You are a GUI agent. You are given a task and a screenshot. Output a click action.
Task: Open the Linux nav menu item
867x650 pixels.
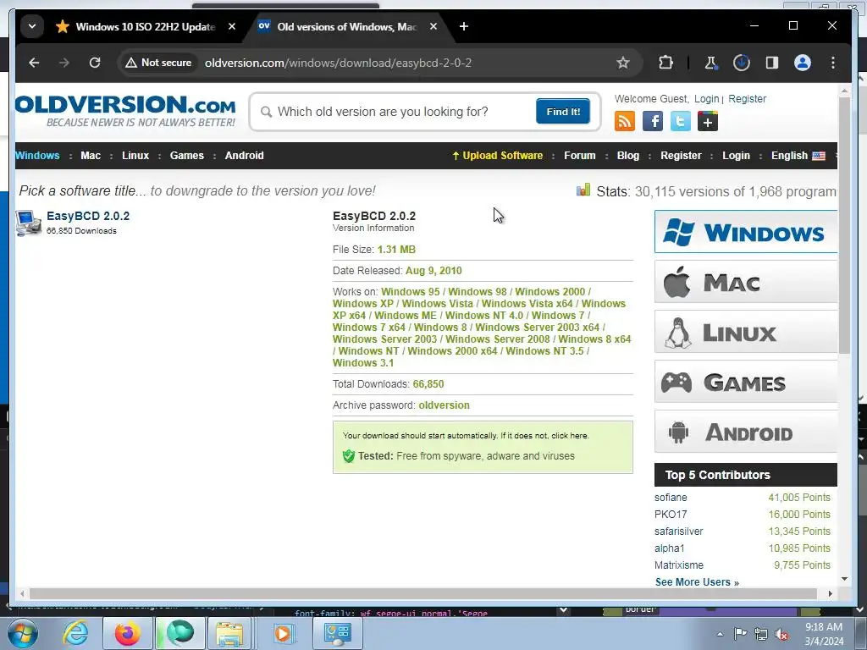(x=135, y=156)
